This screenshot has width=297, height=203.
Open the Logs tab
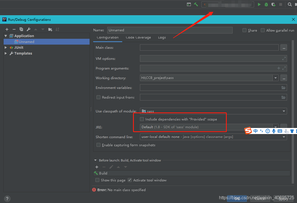(x=162, y=37)
